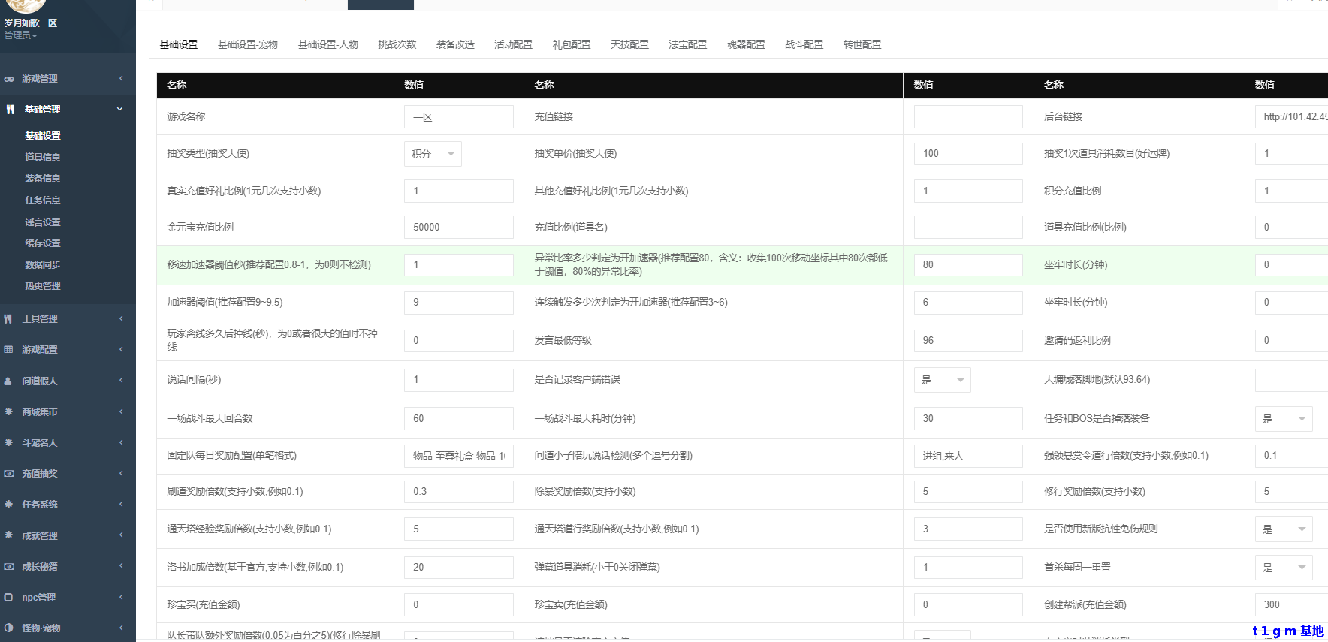The width and height of the screenshot is (1328, 642).
Task: Click the fork-knife icon beside 工具管理
Action: pos(8,319)
